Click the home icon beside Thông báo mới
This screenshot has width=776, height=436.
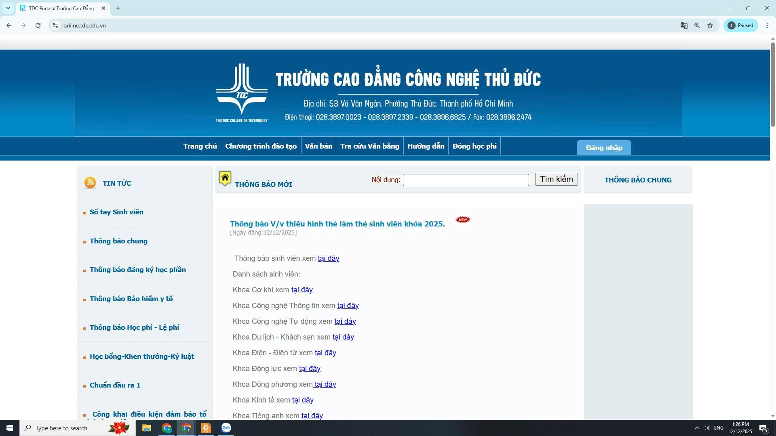click(225, 178)
